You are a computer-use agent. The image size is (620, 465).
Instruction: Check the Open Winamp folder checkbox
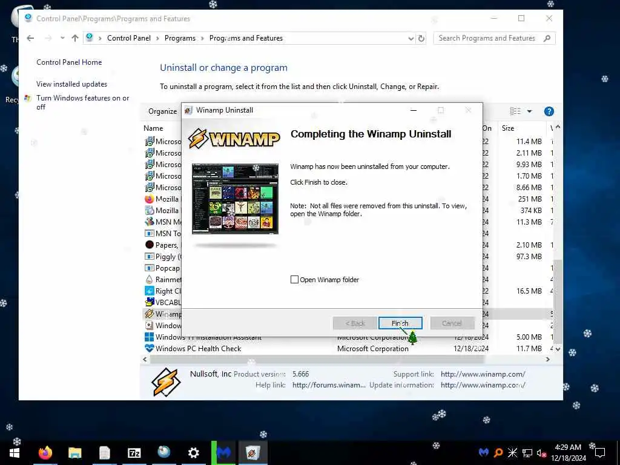[x=294, y=280]
